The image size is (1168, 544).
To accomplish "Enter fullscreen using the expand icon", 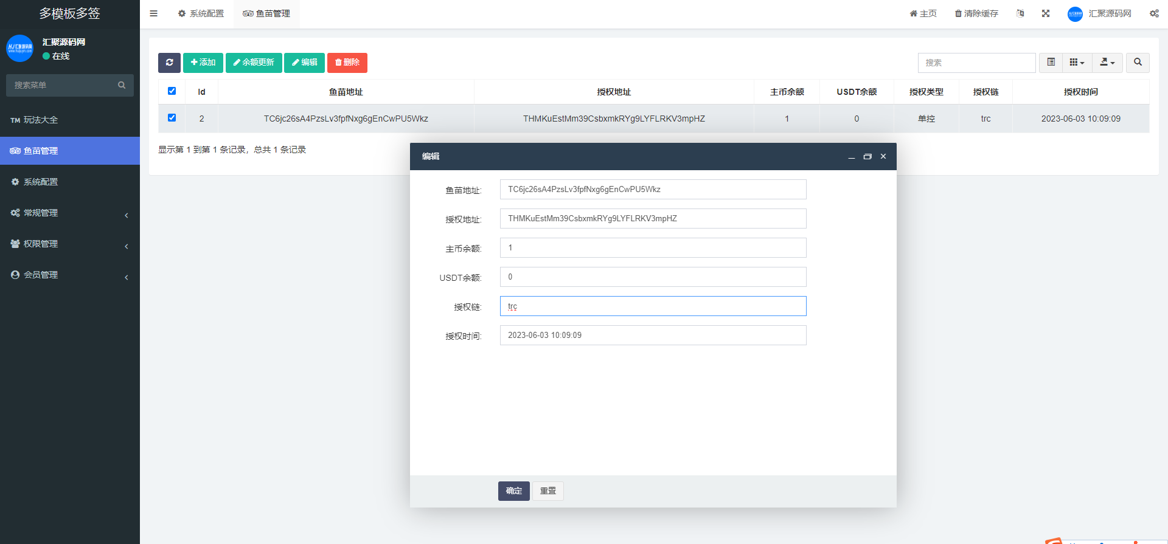I will [x=1046, y=13].
